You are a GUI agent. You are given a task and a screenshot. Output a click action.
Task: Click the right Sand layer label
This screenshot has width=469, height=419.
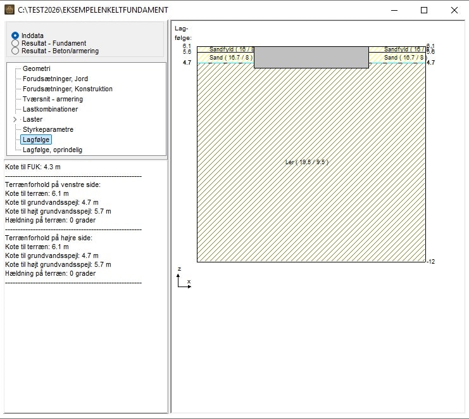click(403, 58)
